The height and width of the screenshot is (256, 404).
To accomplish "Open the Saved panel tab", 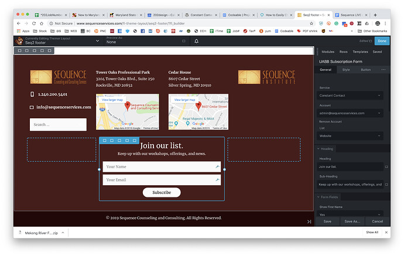I will point(377,52).
